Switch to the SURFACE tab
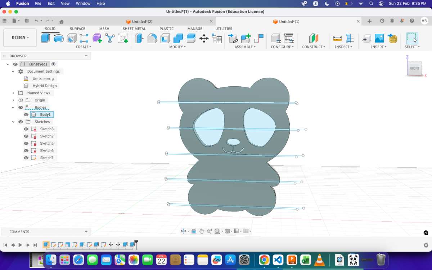 pos(77,29)
